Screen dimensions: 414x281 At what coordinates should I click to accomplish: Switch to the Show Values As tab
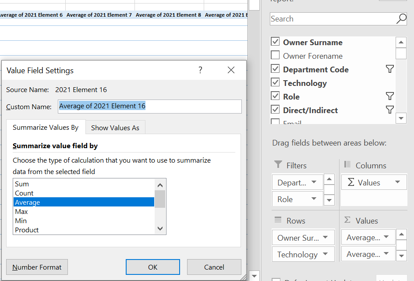(115, 128)
